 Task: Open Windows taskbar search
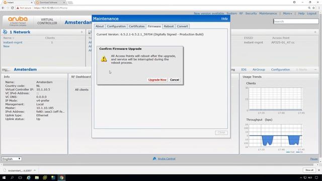pyautogui.click(x=12, y=177)
